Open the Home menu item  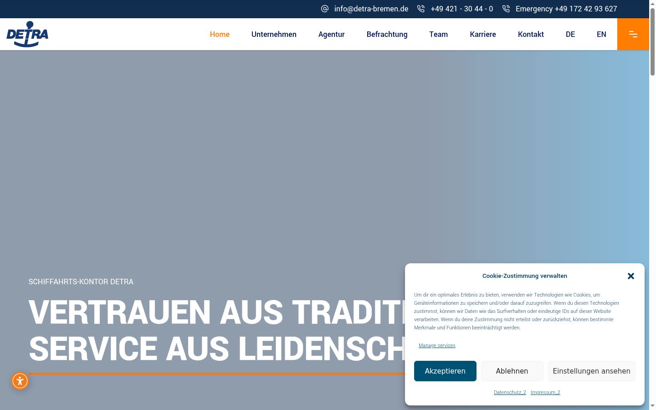[220, 34]
